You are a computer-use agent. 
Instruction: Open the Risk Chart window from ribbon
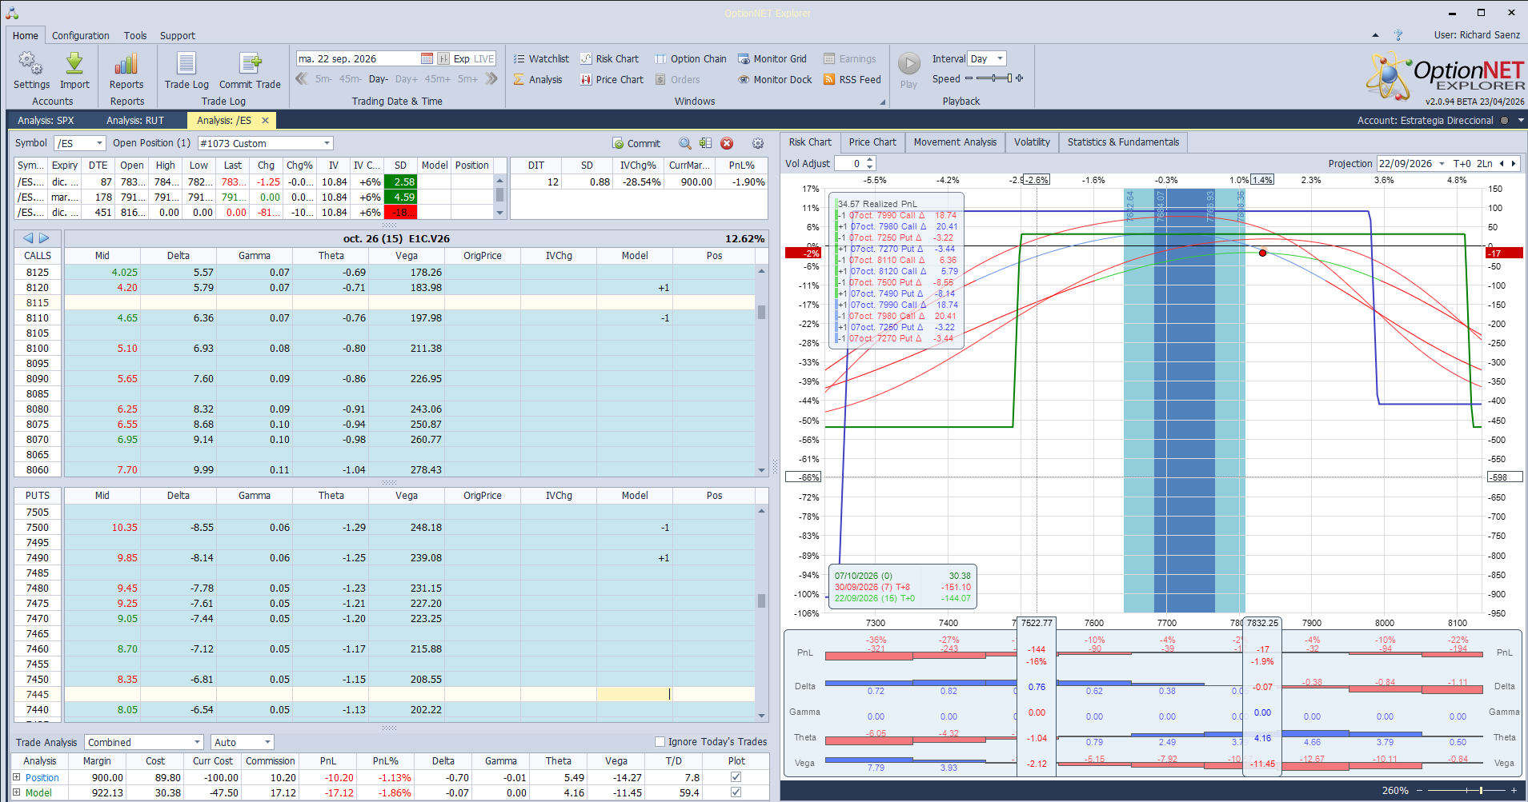pos(609,58)
